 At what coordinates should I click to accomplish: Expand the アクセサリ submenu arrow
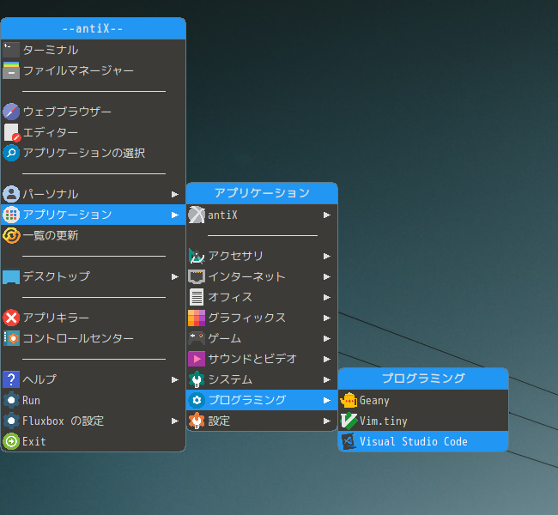tap(327, 257)
